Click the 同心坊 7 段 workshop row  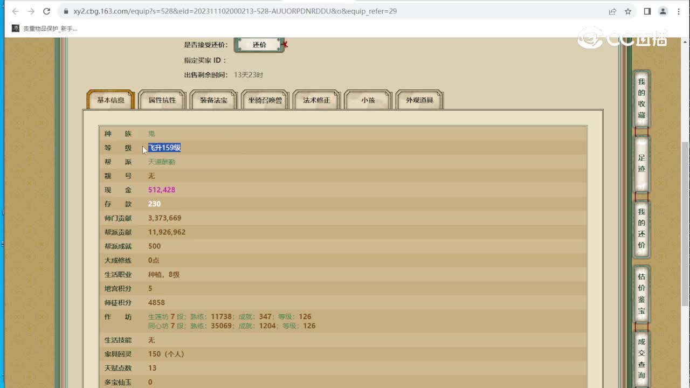(232, 325)
